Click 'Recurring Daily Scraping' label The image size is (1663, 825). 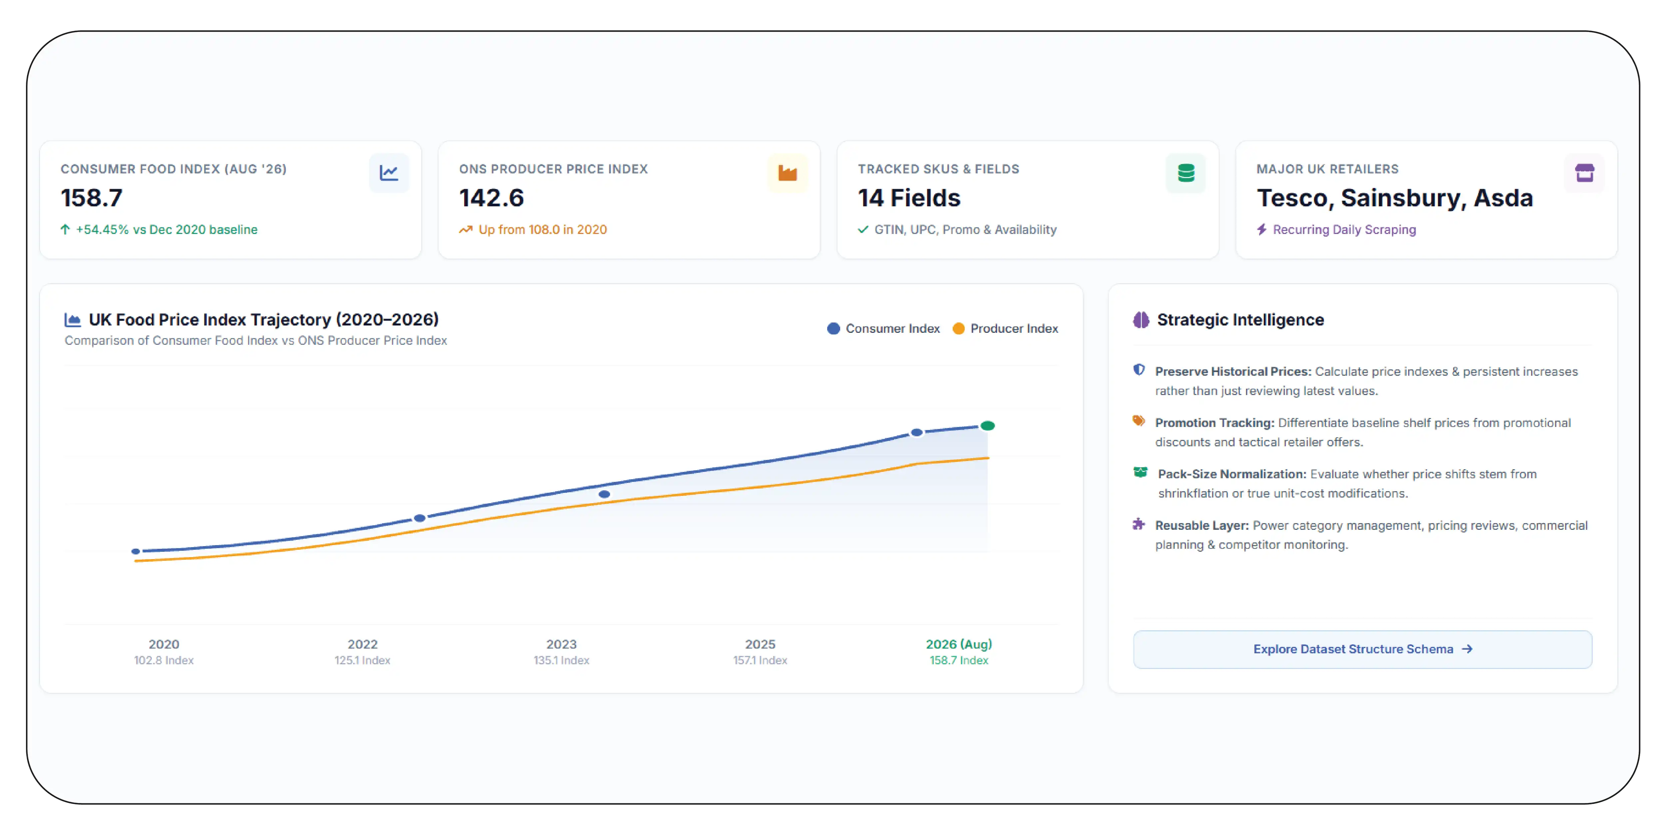point(1344,230)
